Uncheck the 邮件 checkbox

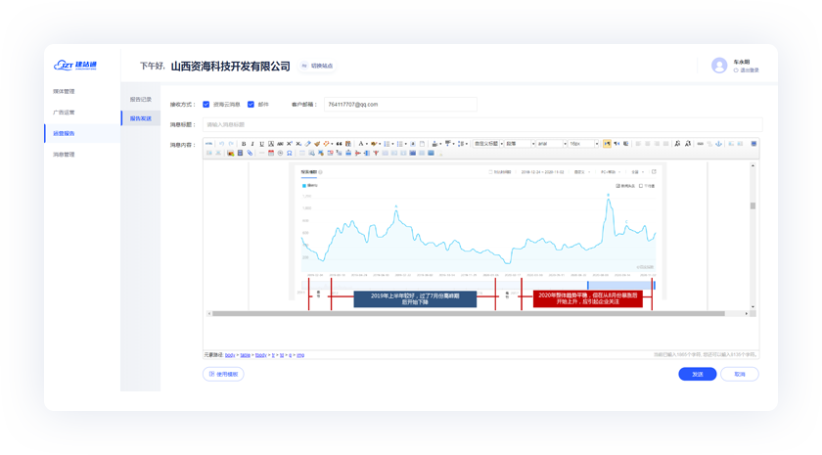(x=251, y=104)
